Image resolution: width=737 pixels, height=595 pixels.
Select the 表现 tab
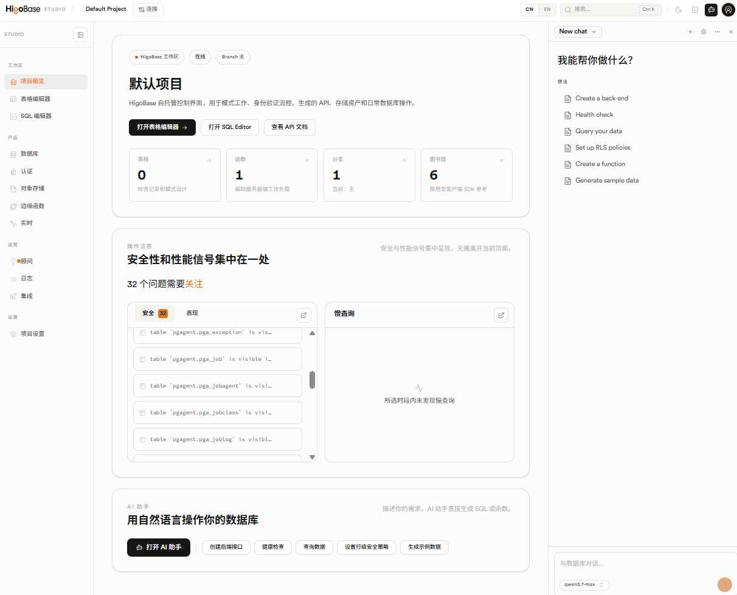[x=192, y=313]
